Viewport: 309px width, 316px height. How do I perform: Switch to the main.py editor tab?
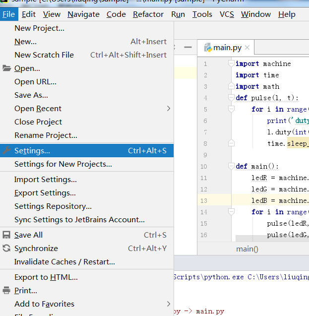click(226, 48)
